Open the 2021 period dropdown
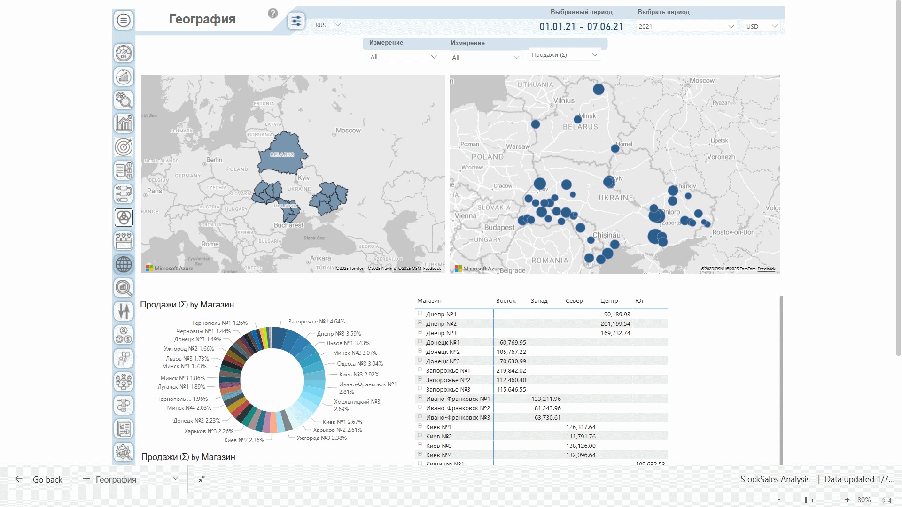The width and height of the screenshot is (902, 507). 686,26
